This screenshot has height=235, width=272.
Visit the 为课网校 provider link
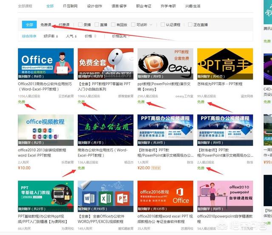pyautogui.click(x=68, y=229)
